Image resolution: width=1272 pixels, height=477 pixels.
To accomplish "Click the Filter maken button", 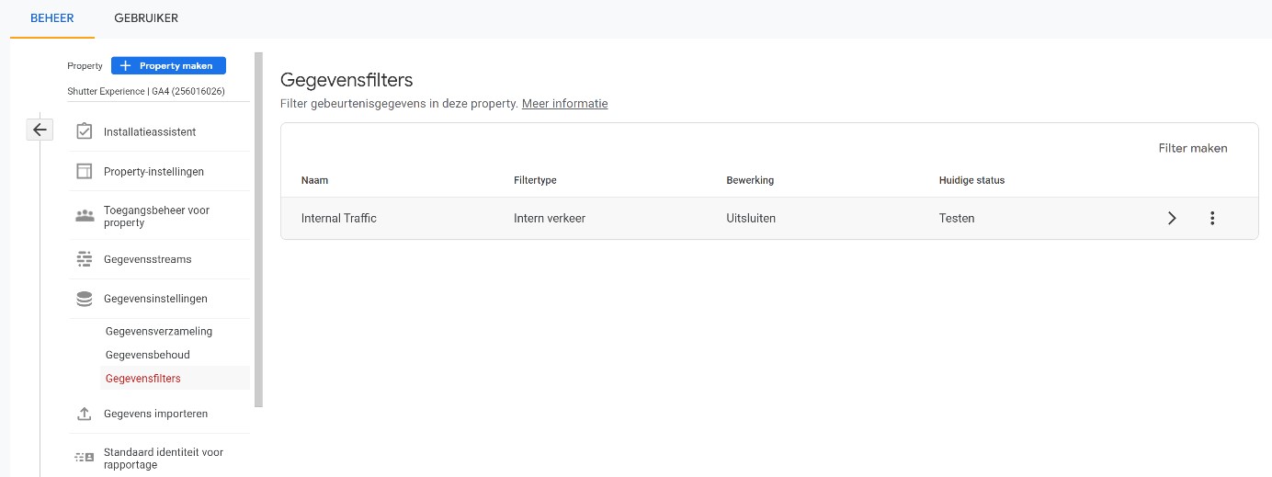I will coord(1193,148).
